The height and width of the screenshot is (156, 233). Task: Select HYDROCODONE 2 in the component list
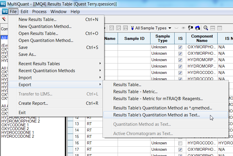pyautogui.click(x=18, y=136)
